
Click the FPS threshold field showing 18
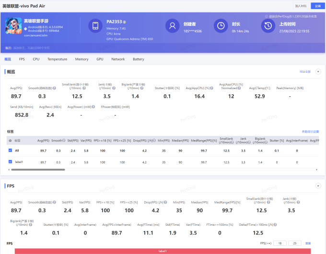(x=280, y=243)
